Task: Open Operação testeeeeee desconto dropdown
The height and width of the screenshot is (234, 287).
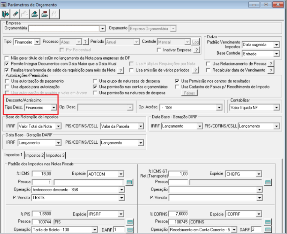Action: (122, 190)
